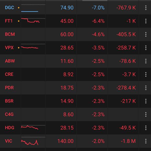Open three-dot menu for VIC row
Image resolution: width=151 pixels, height=151 pixels.
[146, 141]
